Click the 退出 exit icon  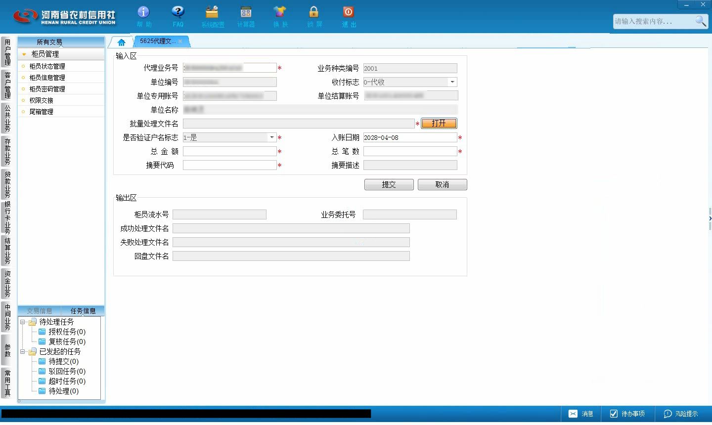coord(349,16)
